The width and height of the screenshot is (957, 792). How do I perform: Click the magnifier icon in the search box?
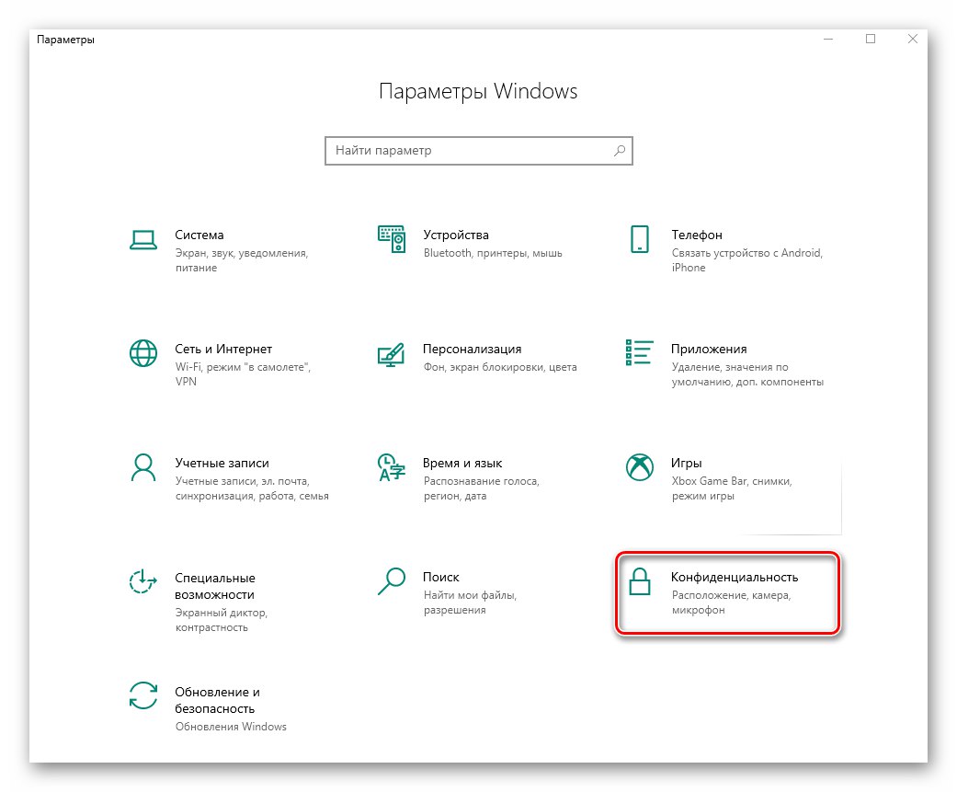click(x=620, y=150)
